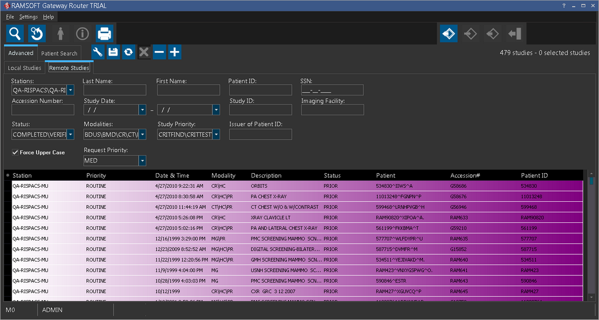The height and width of the screenshot is (320, 599).
Task: Click the printer icon in toolbar
Action: pos(104,34)
